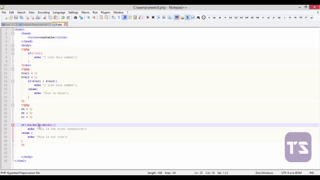This screenshot has width=320, height=180.
Task: Collapse the if fold on line 14
Action: (x=13, y=81)
